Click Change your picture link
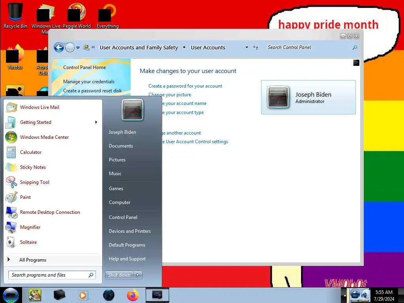 coord(170,95)
